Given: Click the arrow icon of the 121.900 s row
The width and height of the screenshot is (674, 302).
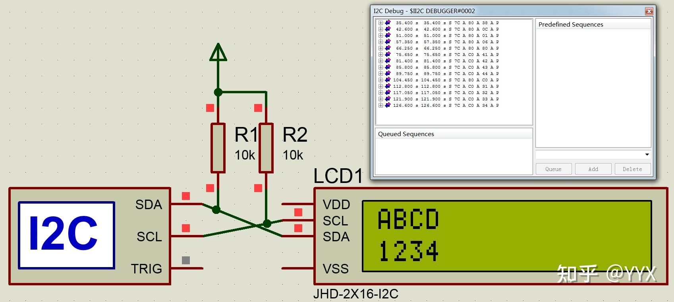Looking at the screenshot, I should (388, 99).
